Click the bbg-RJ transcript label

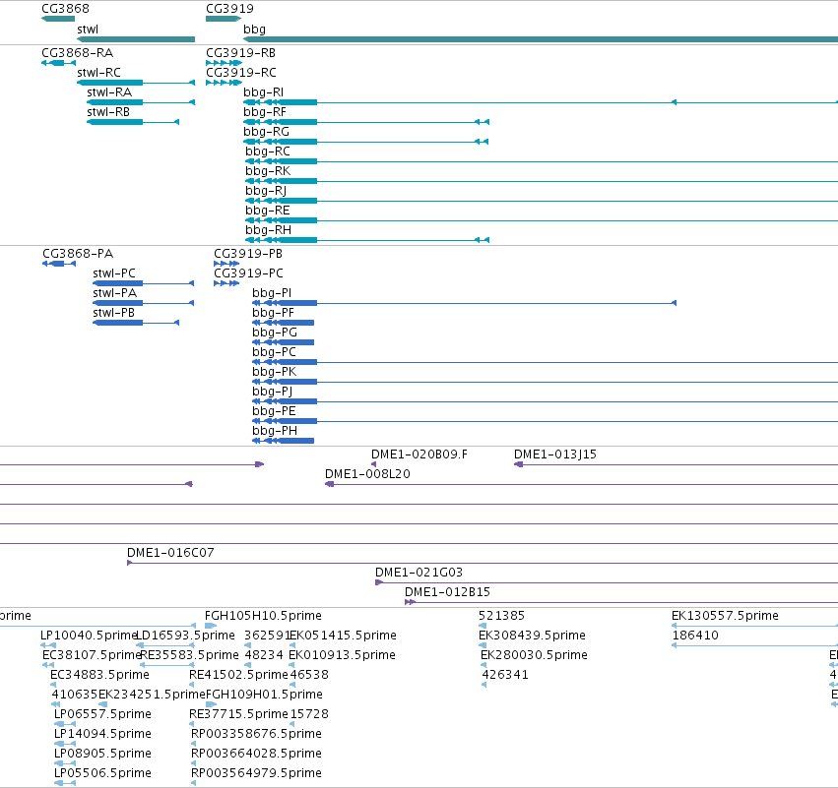(x=266, y=191)
